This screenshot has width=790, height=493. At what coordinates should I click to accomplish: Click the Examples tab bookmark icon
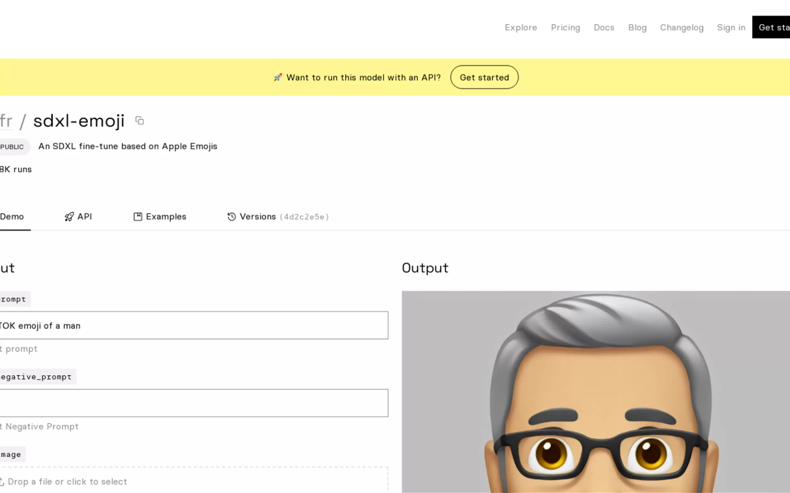click(x=138, y=217)
